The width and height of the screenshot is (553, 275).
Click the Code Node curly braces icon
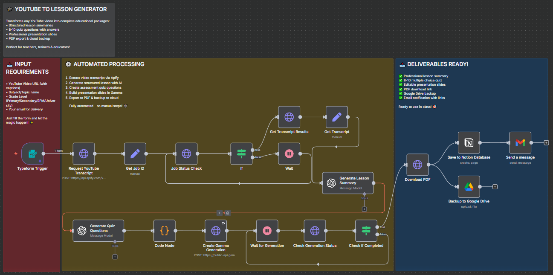(165, 231)
